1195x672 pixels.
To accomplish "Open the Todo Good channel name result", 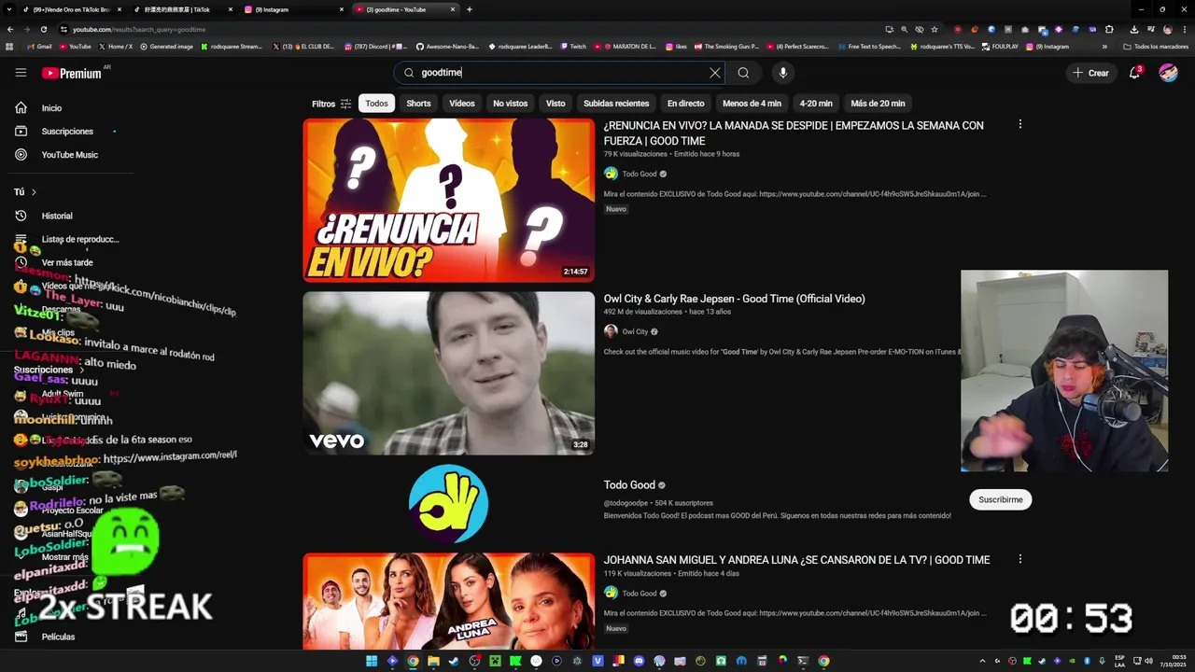I will click(x=629, y=485).
